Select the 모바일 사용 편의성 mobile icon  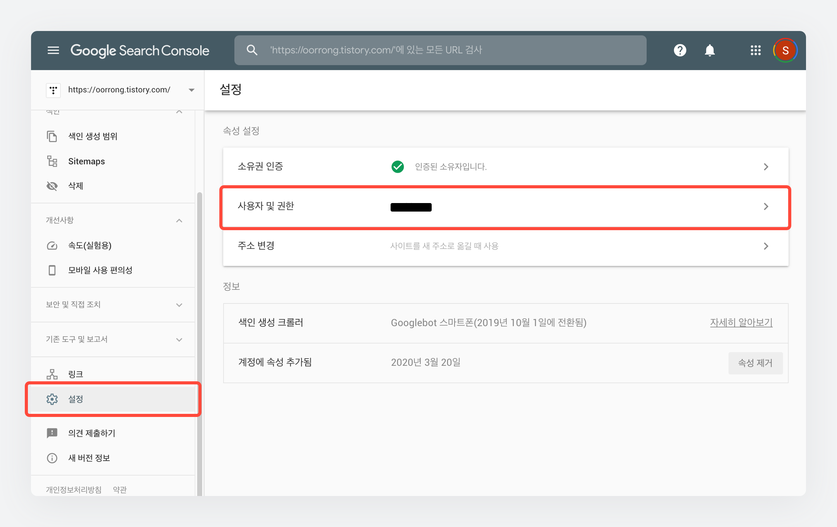(53, 270)
